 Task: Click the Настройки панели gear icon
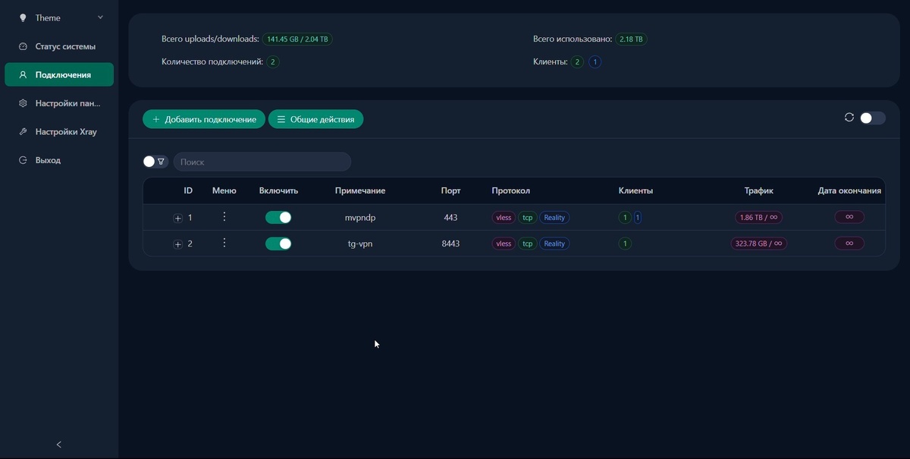click(x=23, y=103)
